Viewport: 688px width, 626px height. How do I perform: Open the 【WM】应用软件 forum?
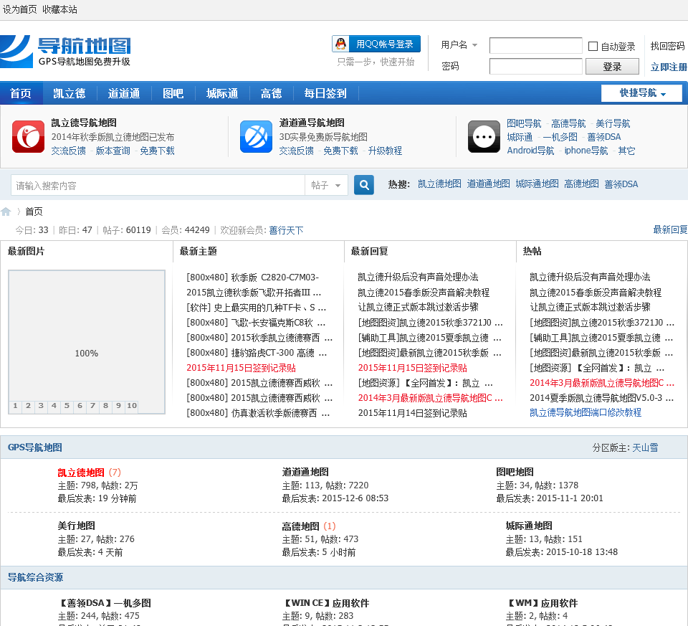543,603
